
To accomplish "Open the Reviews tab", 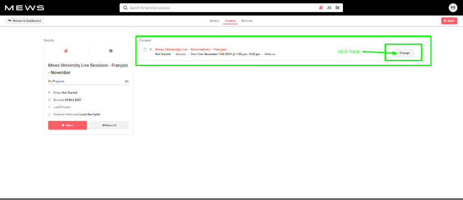I will 247,21.
